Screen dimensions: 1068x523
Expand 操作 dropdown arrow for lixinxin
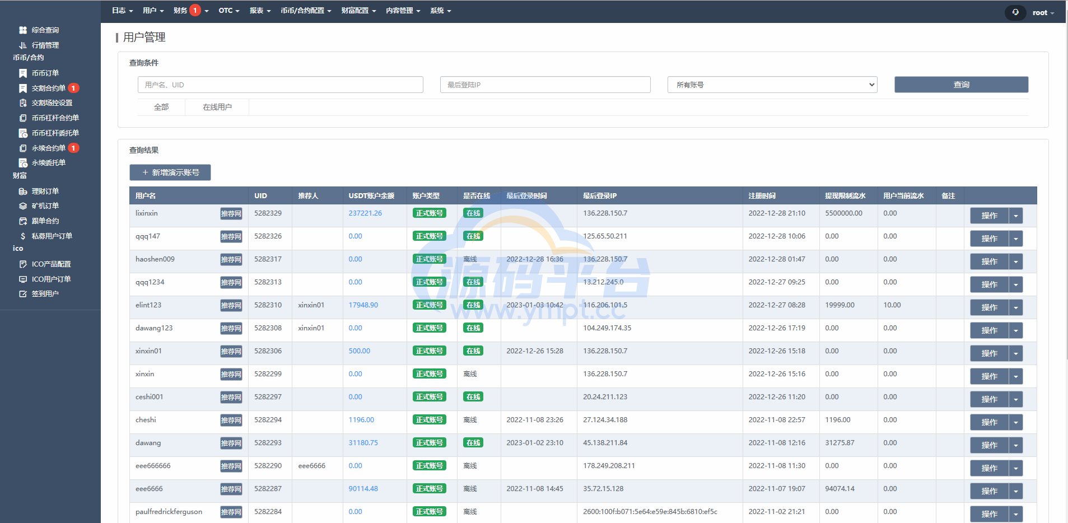click(1016, 216)
